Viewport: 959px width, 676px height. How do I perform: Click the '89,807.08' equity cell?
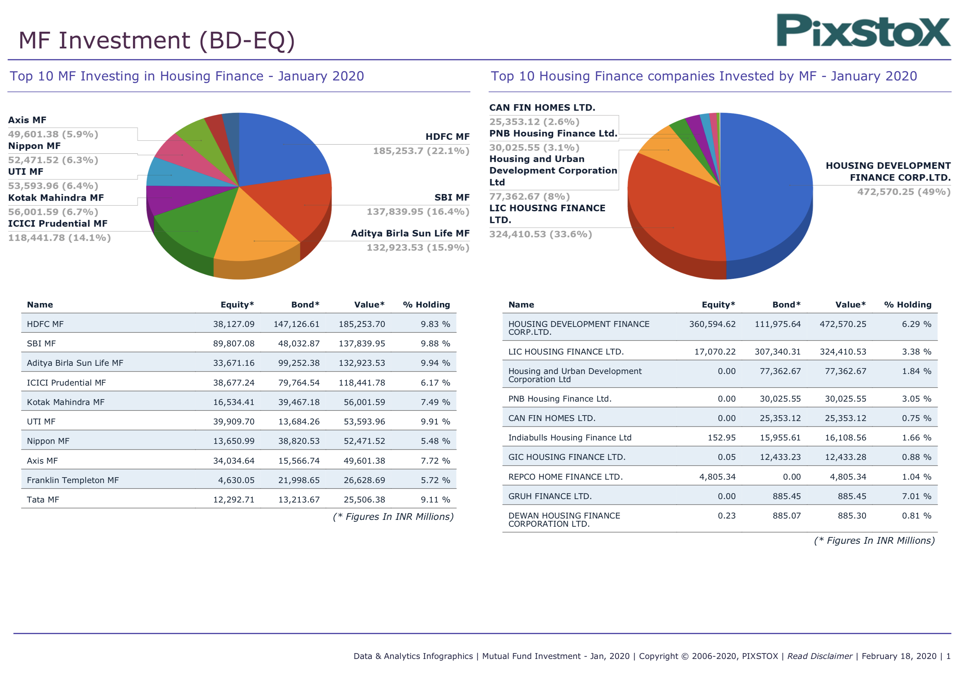click(234, 343)
